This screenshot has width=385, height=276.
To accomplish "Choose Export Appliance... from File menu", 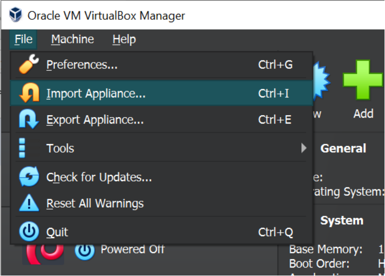I will (x=161, y=120).
